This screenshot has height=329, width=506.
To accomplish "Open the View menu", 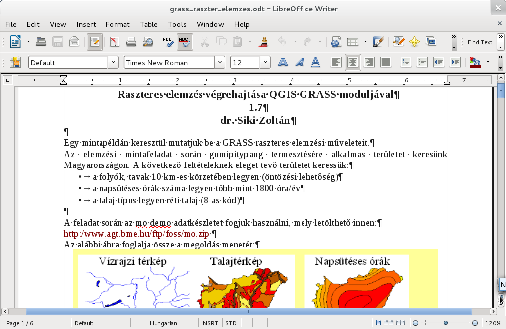I will [58, 24].
